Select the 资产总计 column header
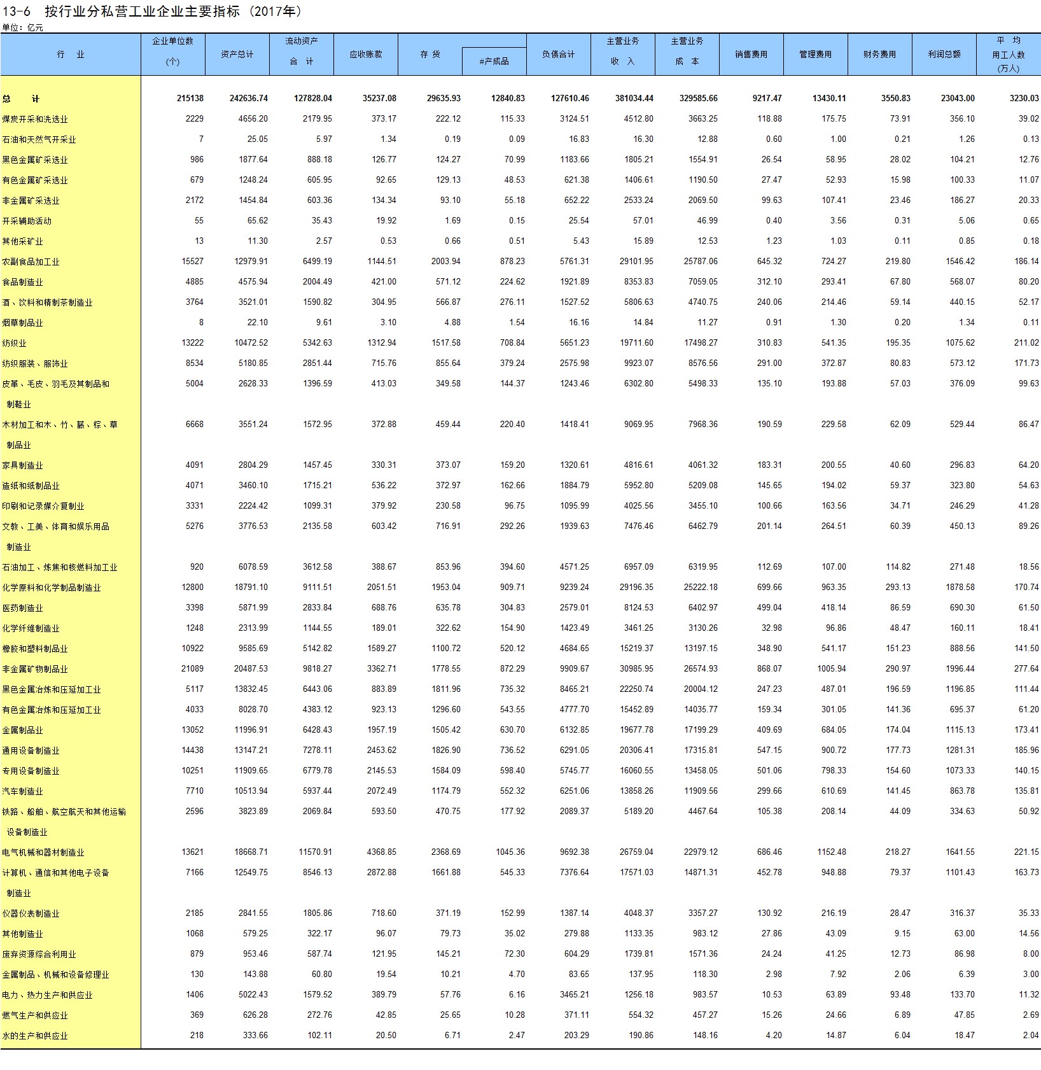Viewport: 1041px width, 1070px height. 237,55
